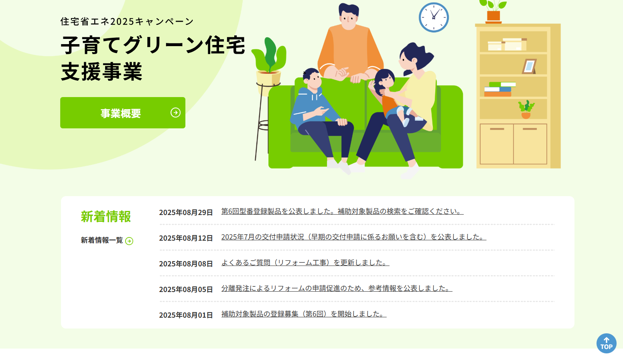The image size is (623, 357).
Task: Open 2025年7月の交付申請状況 news link
Action: tap(353, 237)
